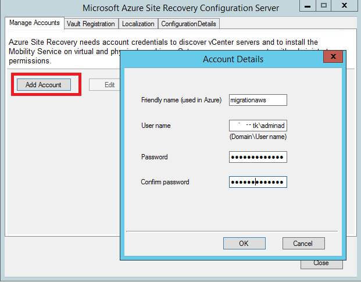The image size is (361, 282).
Task: Close the Configuration Server window via title bar X
Action: coord(344,6)
